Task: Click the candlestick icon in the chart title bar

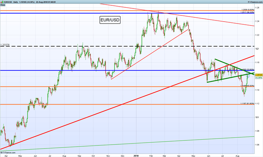Action: pos(2,2)
